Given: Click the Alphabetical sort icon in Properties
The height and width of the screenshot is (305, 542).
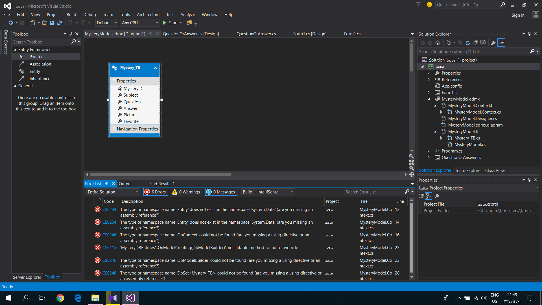Looking at the screenshot, I should [x=429, y=196].
